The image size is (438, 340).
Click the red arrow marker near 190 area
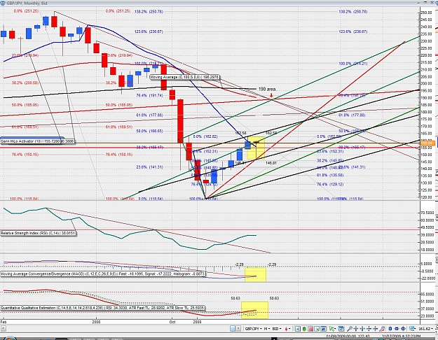point(271,96)
